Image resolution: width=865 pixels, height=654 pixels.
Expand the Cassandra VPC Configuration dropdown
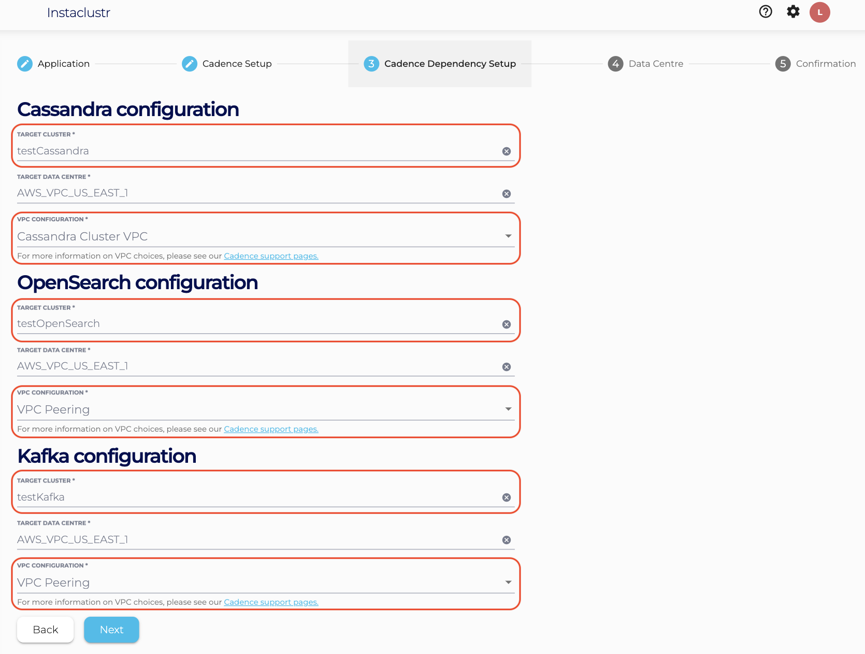click(508, 236)
